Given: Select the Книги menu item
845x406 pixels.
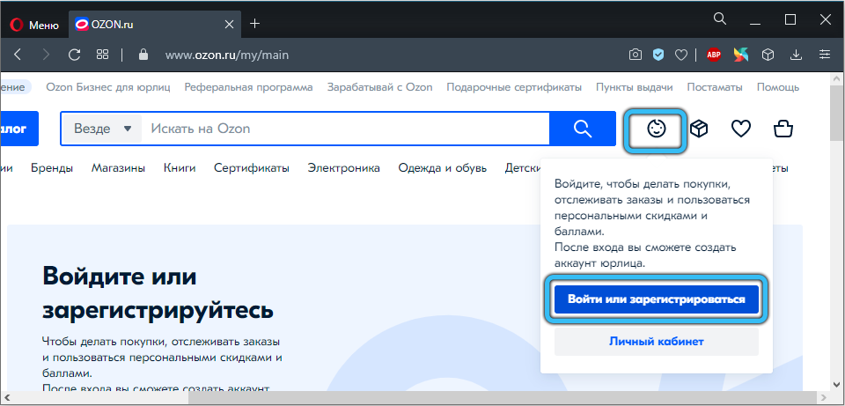Looking at the screenshot, I should [180, 168].
